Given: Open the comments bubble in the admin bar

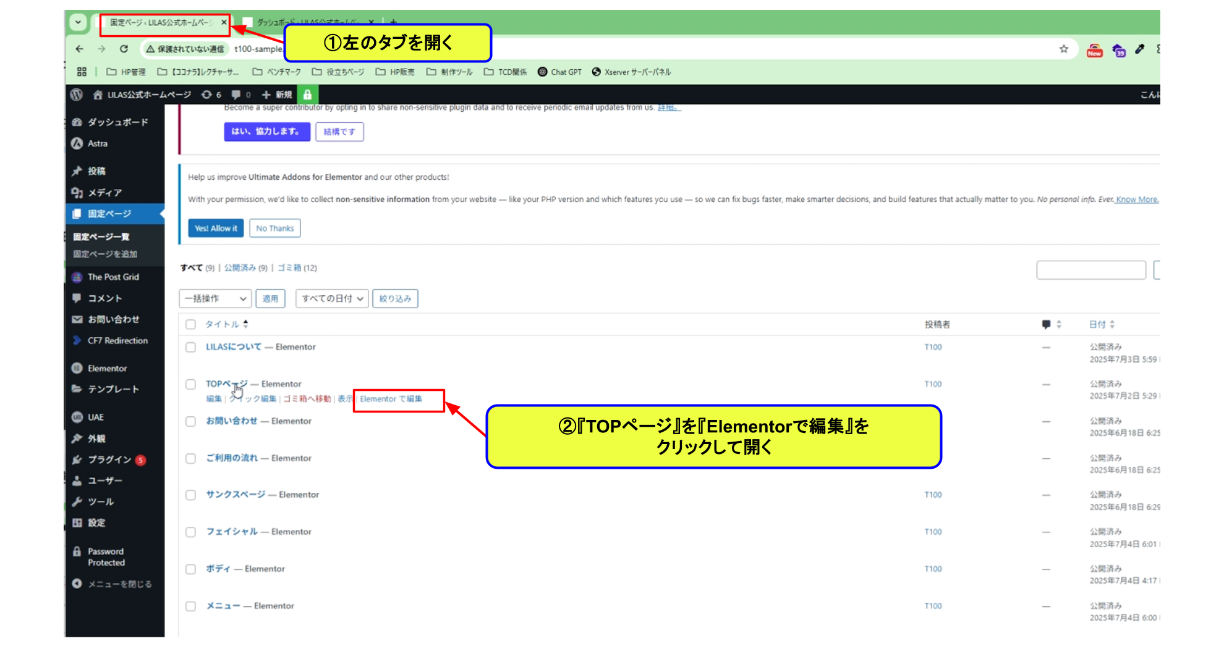Looking at the screenshot, I should (x=241, y=94).
